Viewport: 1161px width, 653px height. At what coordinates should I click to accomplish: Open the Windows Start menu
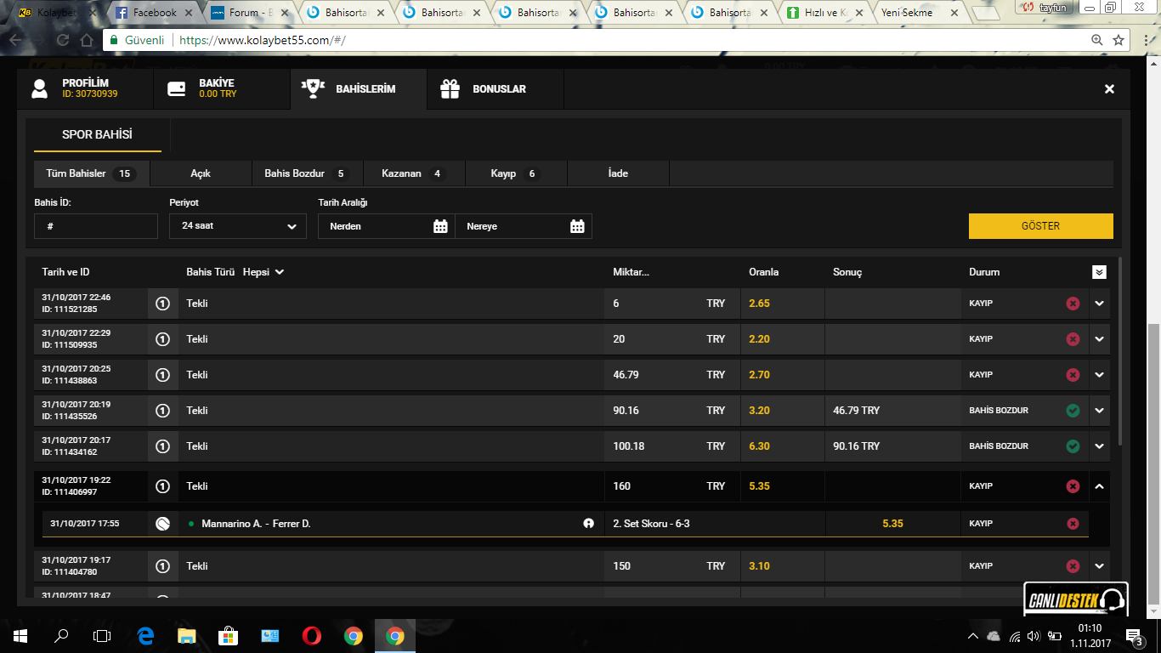tap(20, 635)
